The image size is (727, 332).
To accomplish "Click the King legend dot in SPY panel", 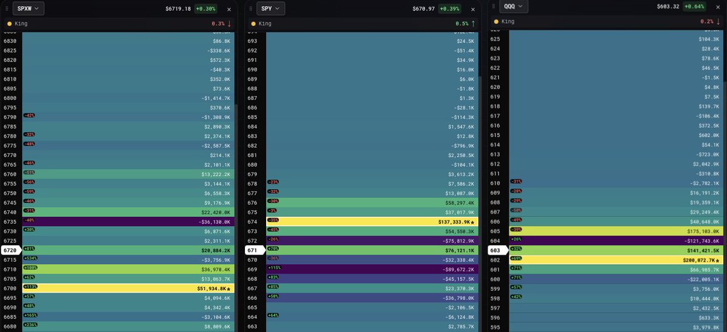I will 253,24.
